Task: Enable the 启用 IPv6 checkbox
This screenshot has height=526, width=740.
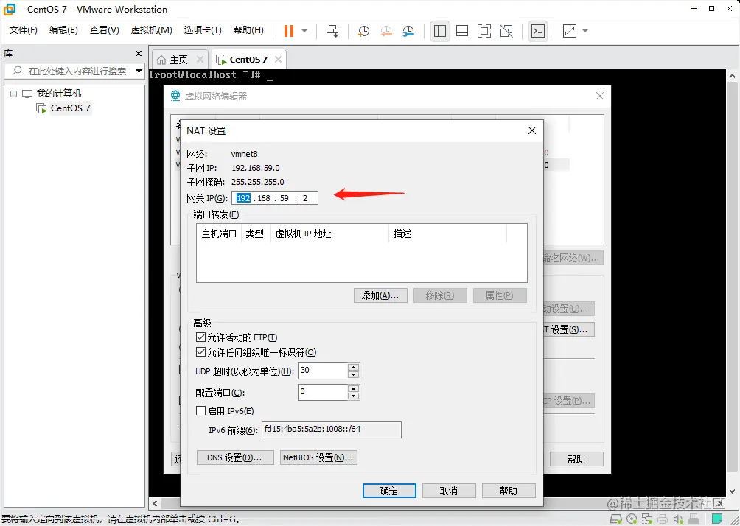Action: [x=200, y=411]
